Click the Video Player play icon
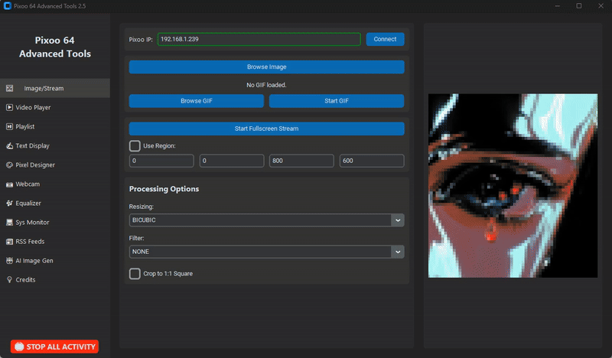Screen dimensions: 612x358 [x=9, y=107]
